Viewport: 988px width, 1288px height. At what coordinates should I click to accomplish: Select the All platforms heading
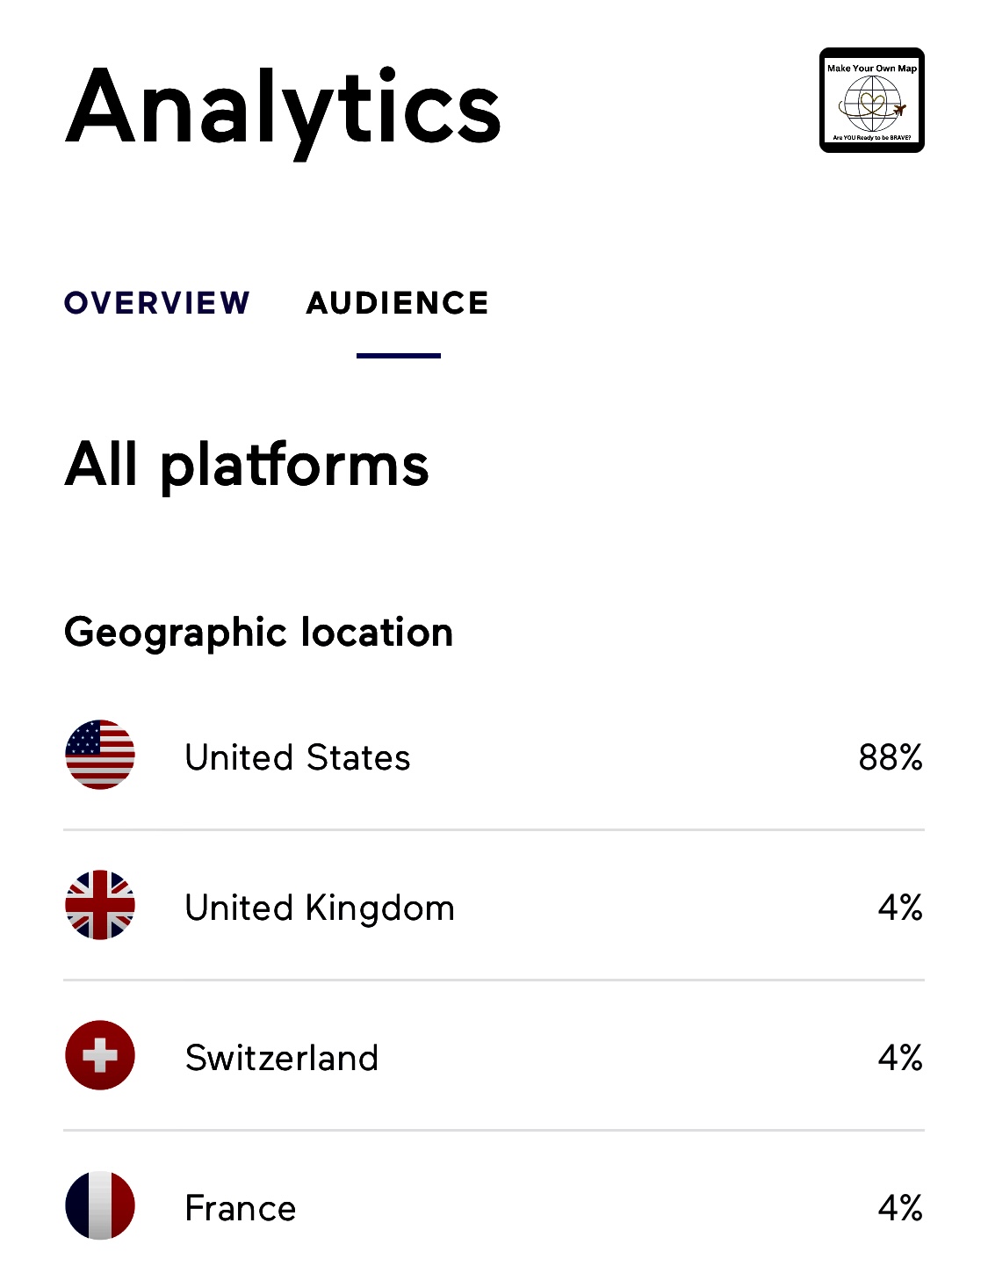point(247,465)
